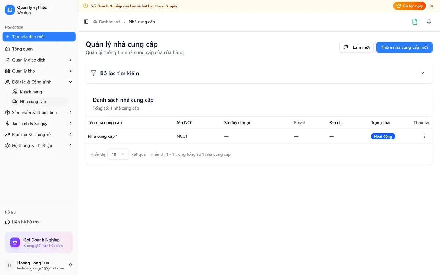The width and height of the screenshot is (440, 275).
Task: Click the green spreadsheet icon in header
Action: point(415,22)
